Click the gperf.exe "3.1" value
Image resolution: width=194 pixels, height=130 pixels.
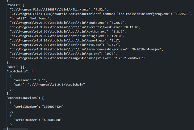(114, 41)
